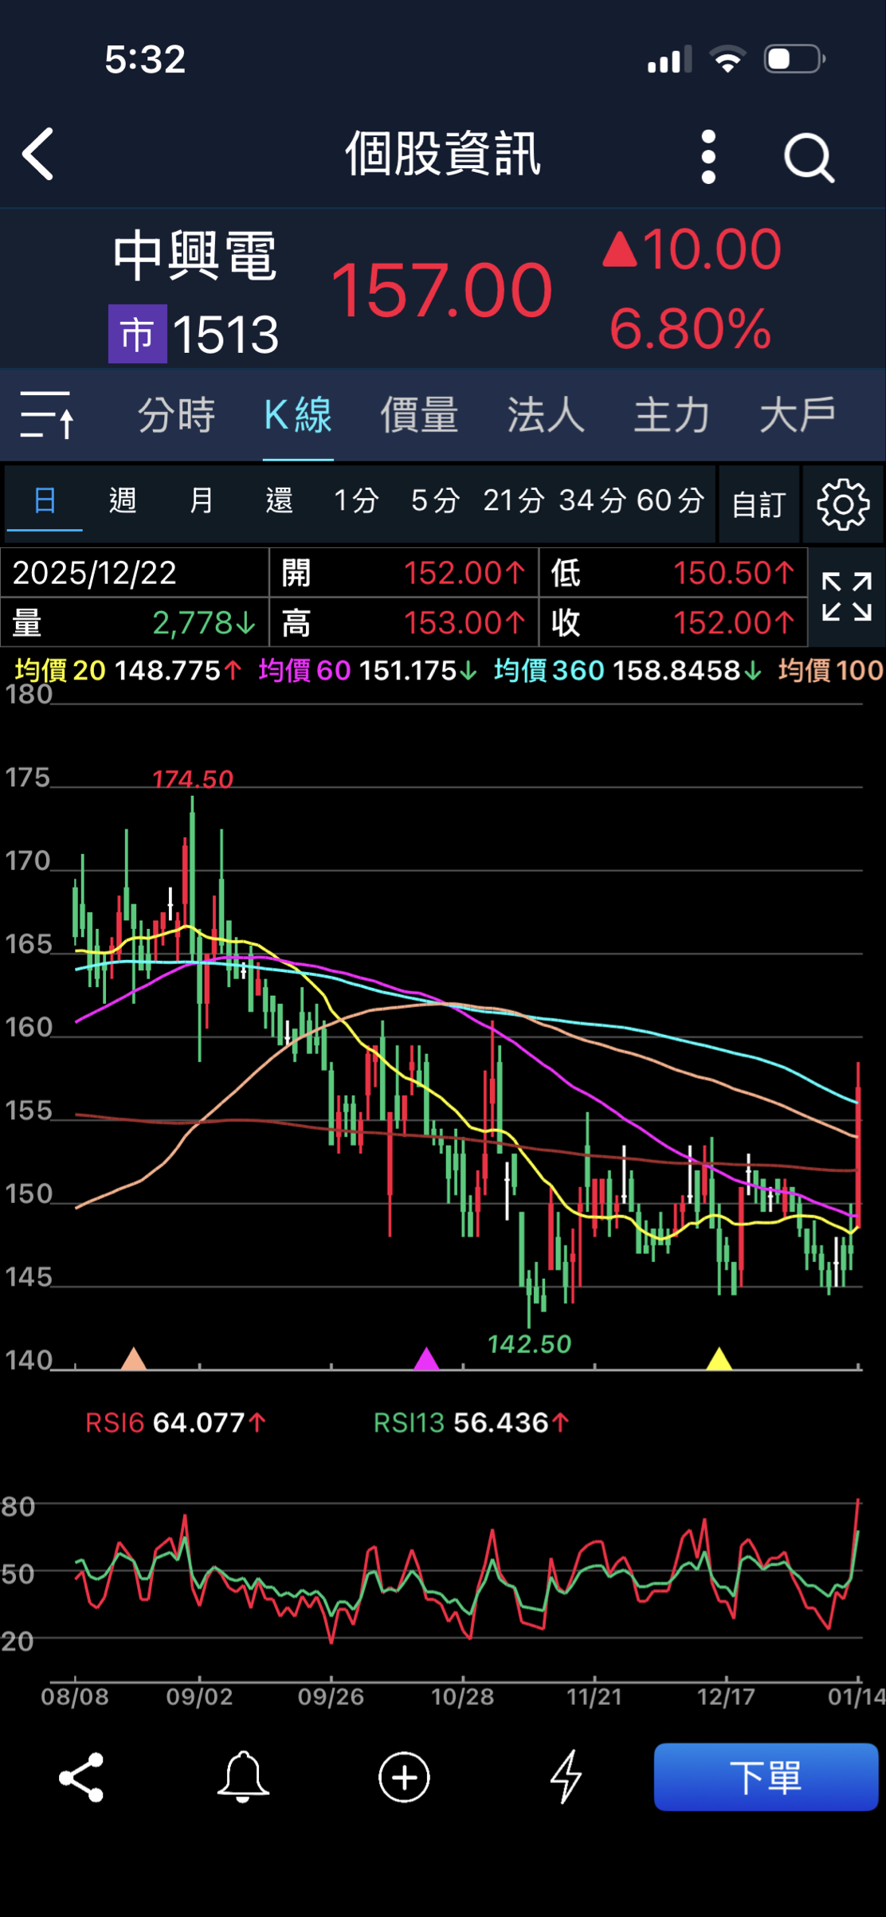Tap the search magnifier icon
The height and width of the screenshot is (1917, 886).
(809, 158)
